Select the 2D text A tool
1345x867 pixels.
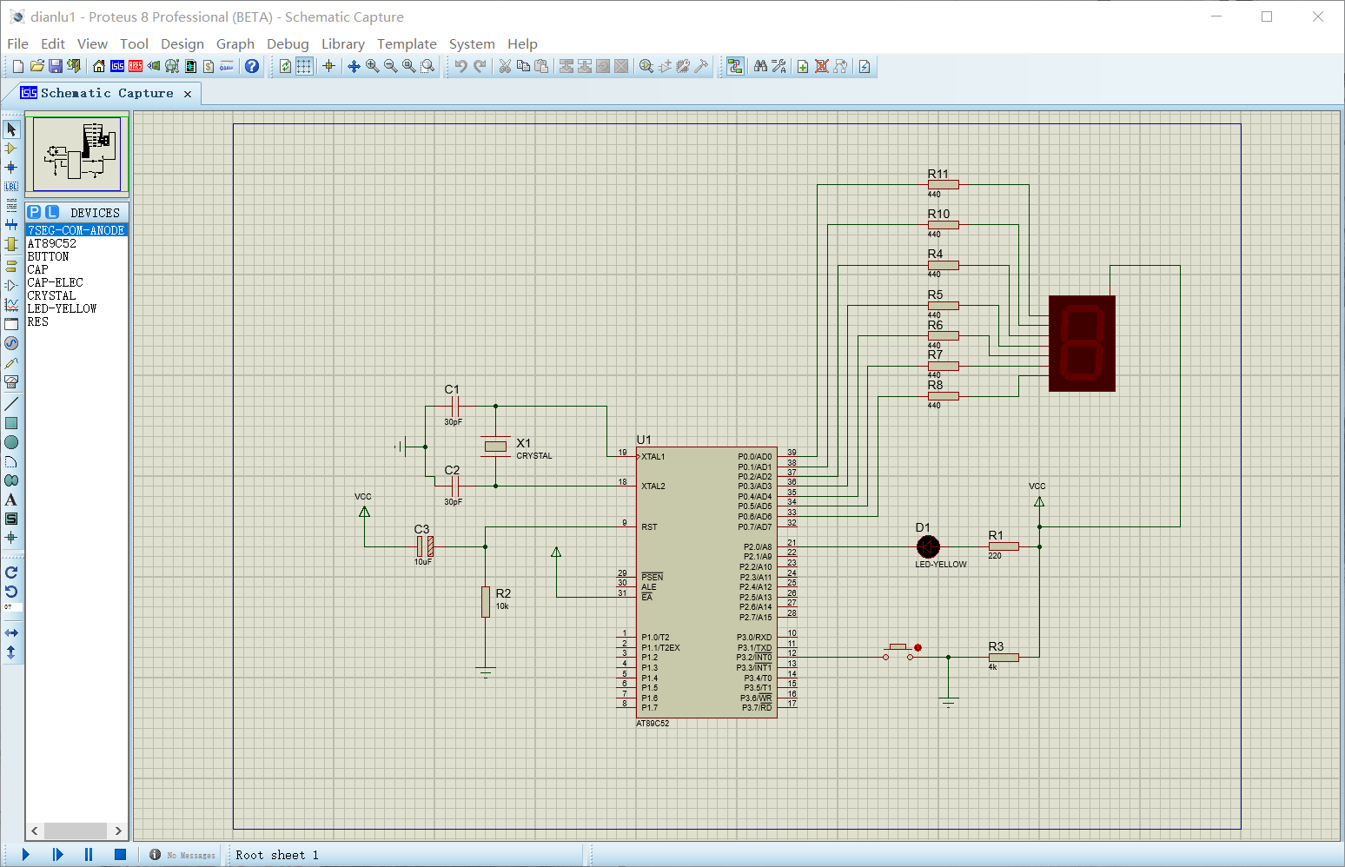click(x=11, y=500)
